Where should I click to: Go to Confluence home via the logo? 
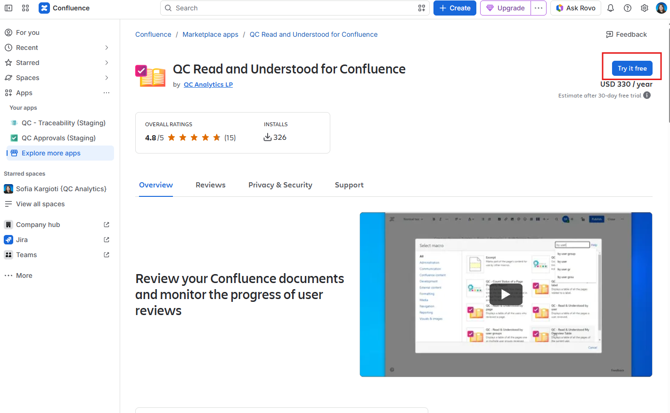64,8
